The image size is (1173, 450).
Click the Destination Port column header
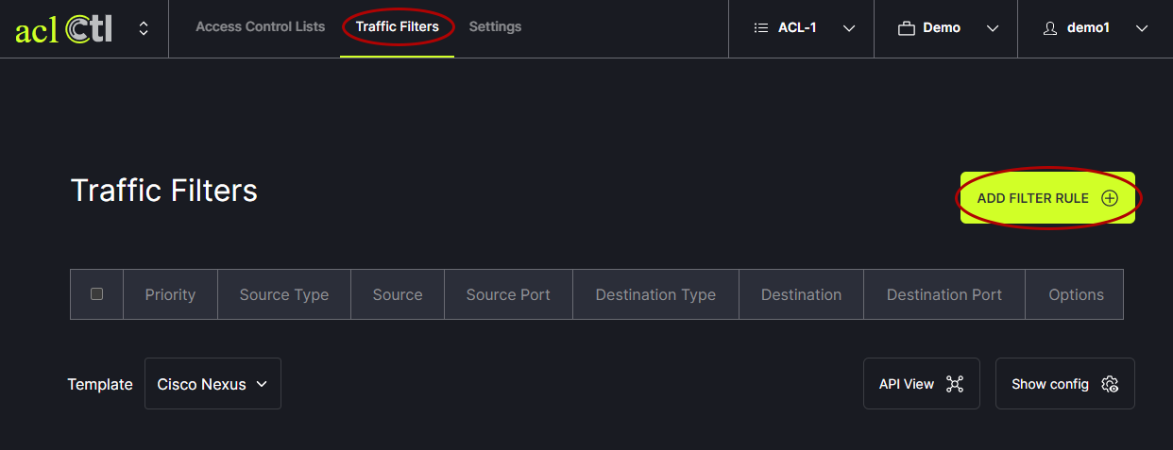(943, 294)
